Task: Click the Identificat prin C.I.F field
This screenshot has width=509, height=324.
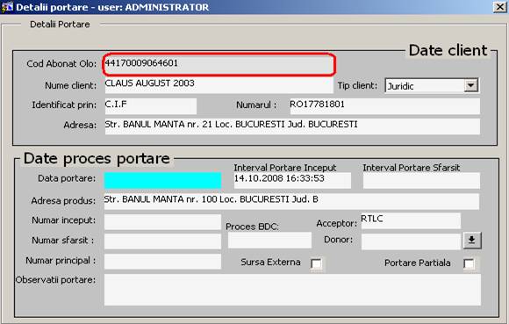Action: 151,106
